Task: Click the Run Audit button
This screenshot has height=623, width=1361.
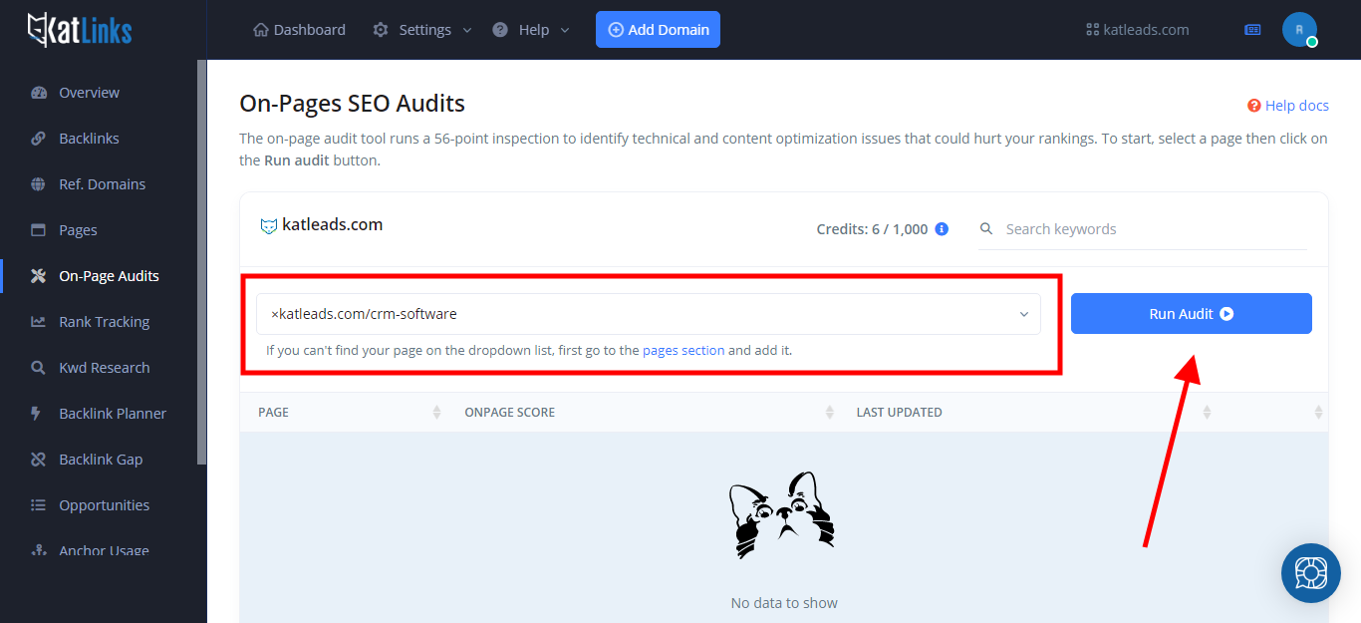Action: [1192, 314]
